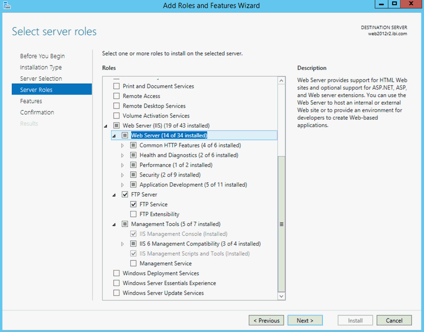This screenshot has width=424, height=332.
Task: Select the Performance (1 of 2 installed) label
Action: coord(176,165)
